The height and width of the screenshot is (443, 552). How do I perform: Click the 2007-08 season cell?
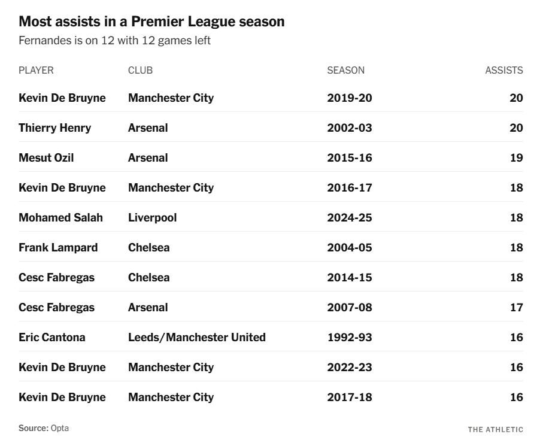click(349, 307)
